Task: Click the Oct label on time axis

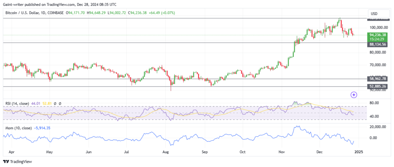Action: [x=242, y=152]
